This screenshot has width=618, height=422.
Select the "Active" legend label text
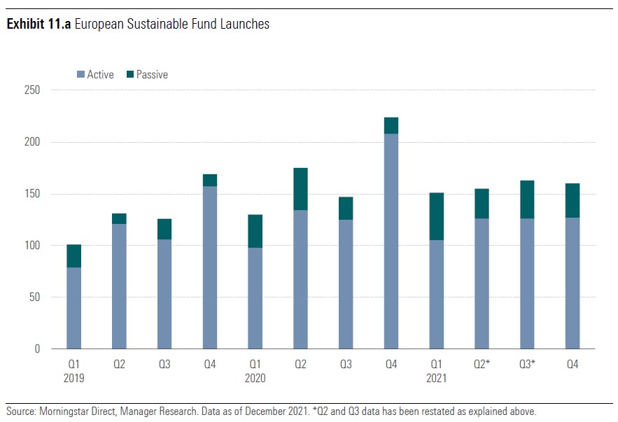coord(100,75)
